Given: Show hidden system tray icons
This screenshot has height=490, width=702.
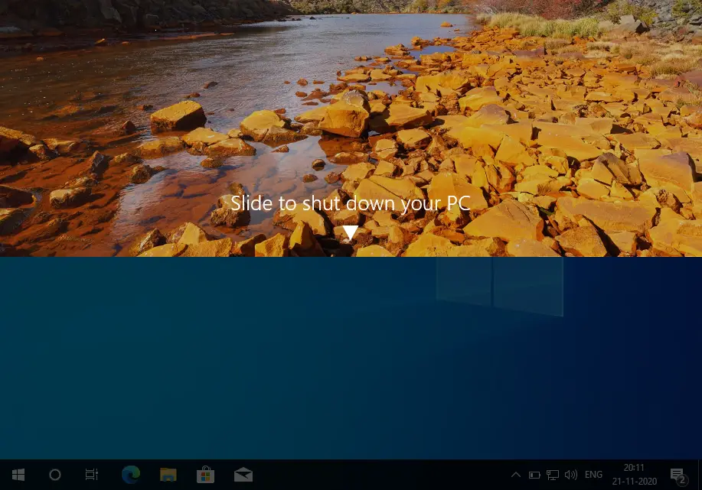Looking at the screenshot, I should (x=516, y=475).
